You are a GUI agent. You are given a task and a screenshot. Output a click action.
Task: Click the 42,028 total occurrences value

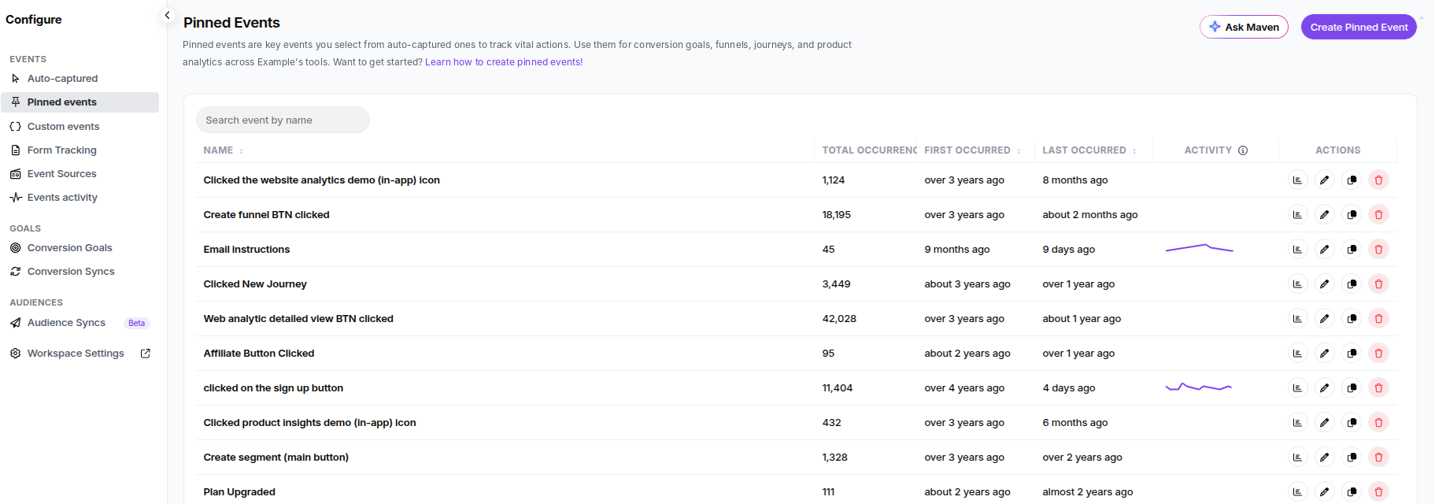839,319
